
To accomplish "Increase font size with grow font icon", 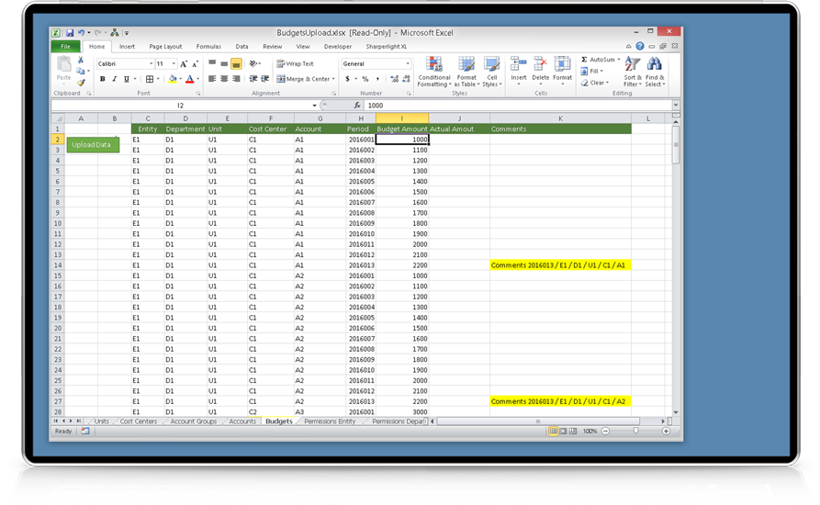I will click(184, 63).
